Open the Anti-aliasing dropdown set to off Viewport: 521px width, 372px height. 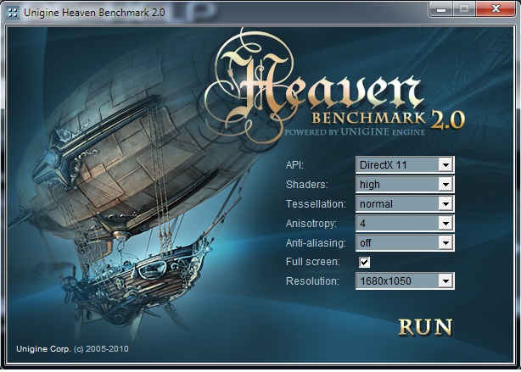[405, 243]
